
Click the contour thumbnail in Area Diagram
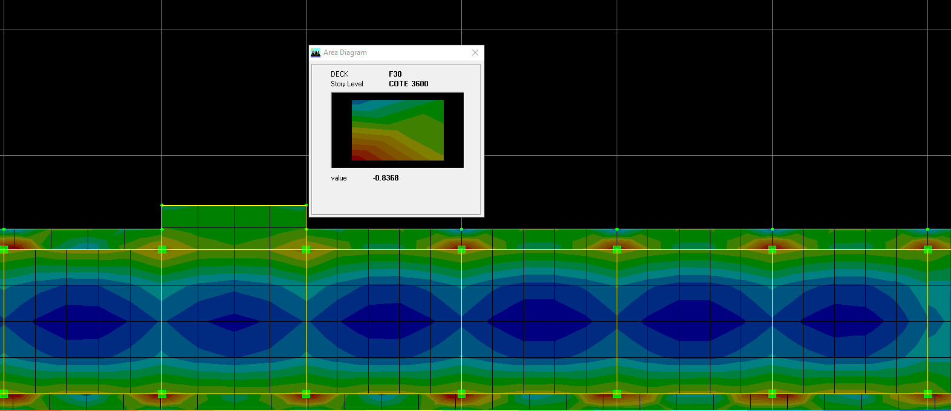(x=398, y=130)
